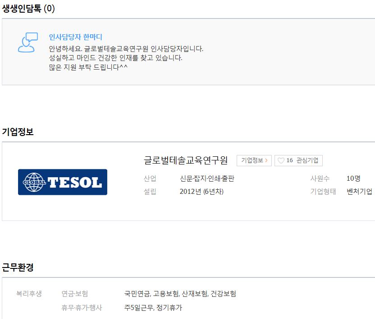
Task: Click the heart icon beside 관심기업
Action: pyautogui.click(x=281, y=160)
